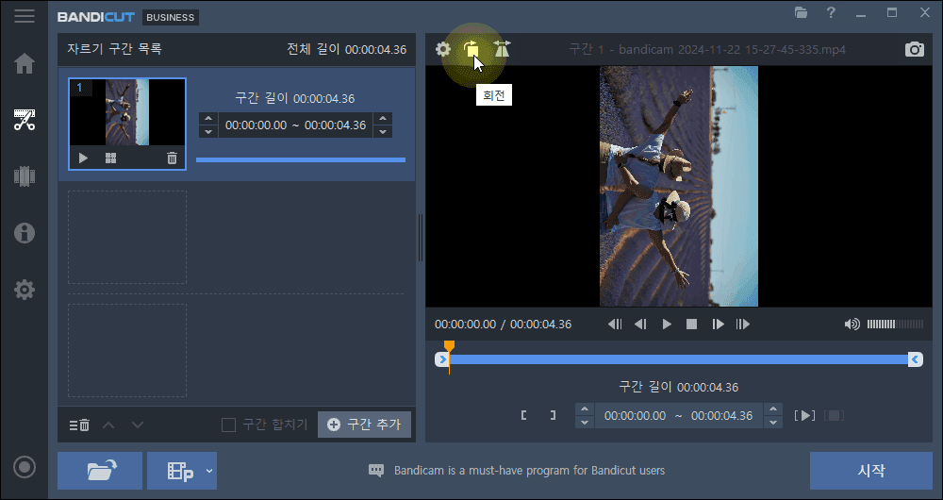
Task: Click the panel splitter handle
Action: pyautogui.click(x=421, y=238)
